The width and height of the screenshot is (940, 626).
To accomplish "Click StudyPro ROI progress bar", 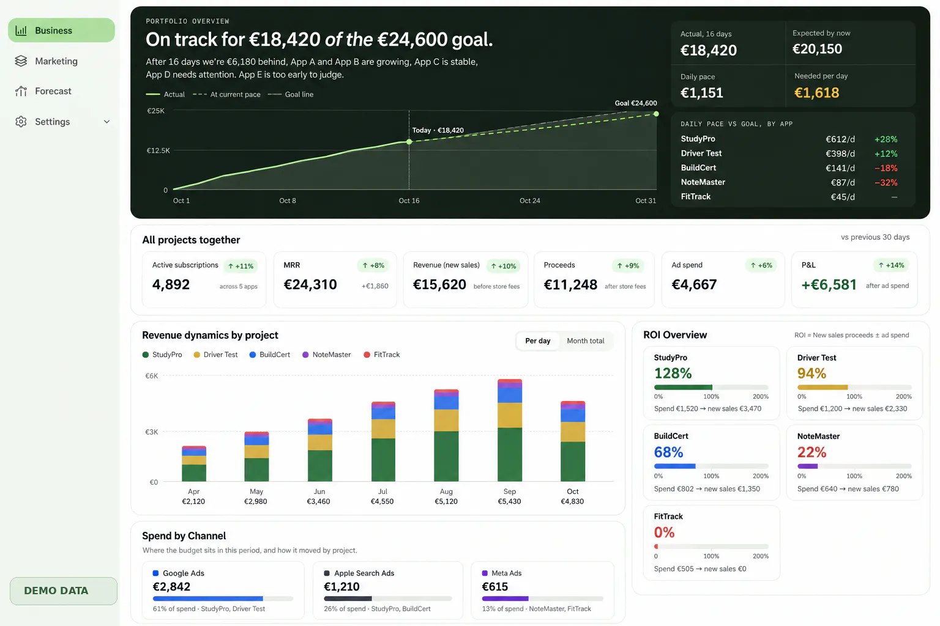I will click(x=711, y=387).
